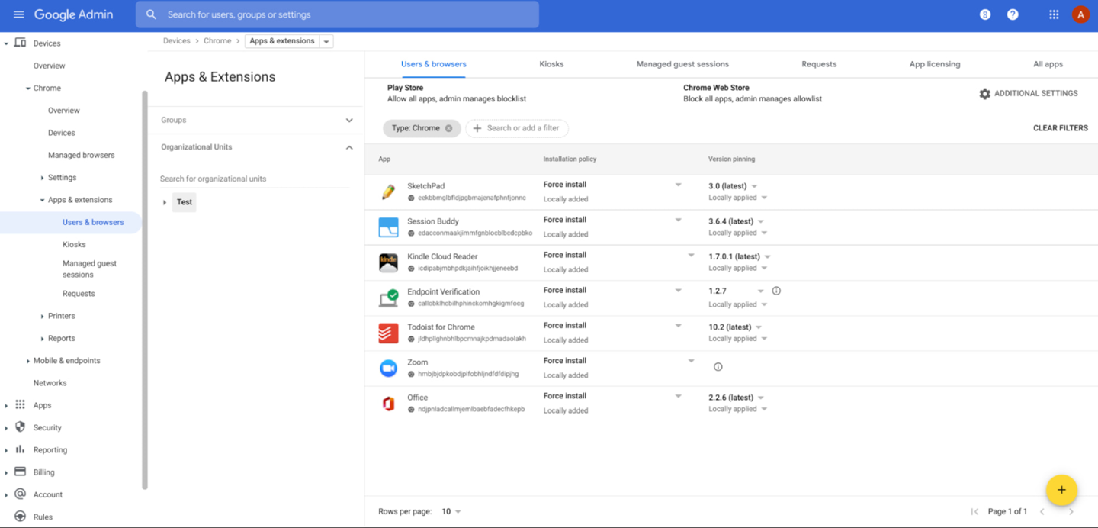The height and width of the screenshot is (528, 1098).
Task: Open SketchPad installation policy dropdown
Action: pyautogui.click(x=678, y=185)
